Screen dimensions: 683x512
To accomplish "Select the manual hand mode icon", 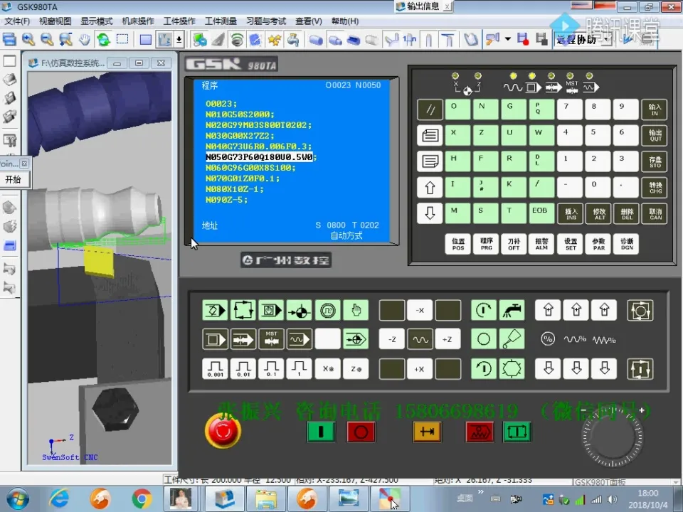I will click(x=356, y=311).
